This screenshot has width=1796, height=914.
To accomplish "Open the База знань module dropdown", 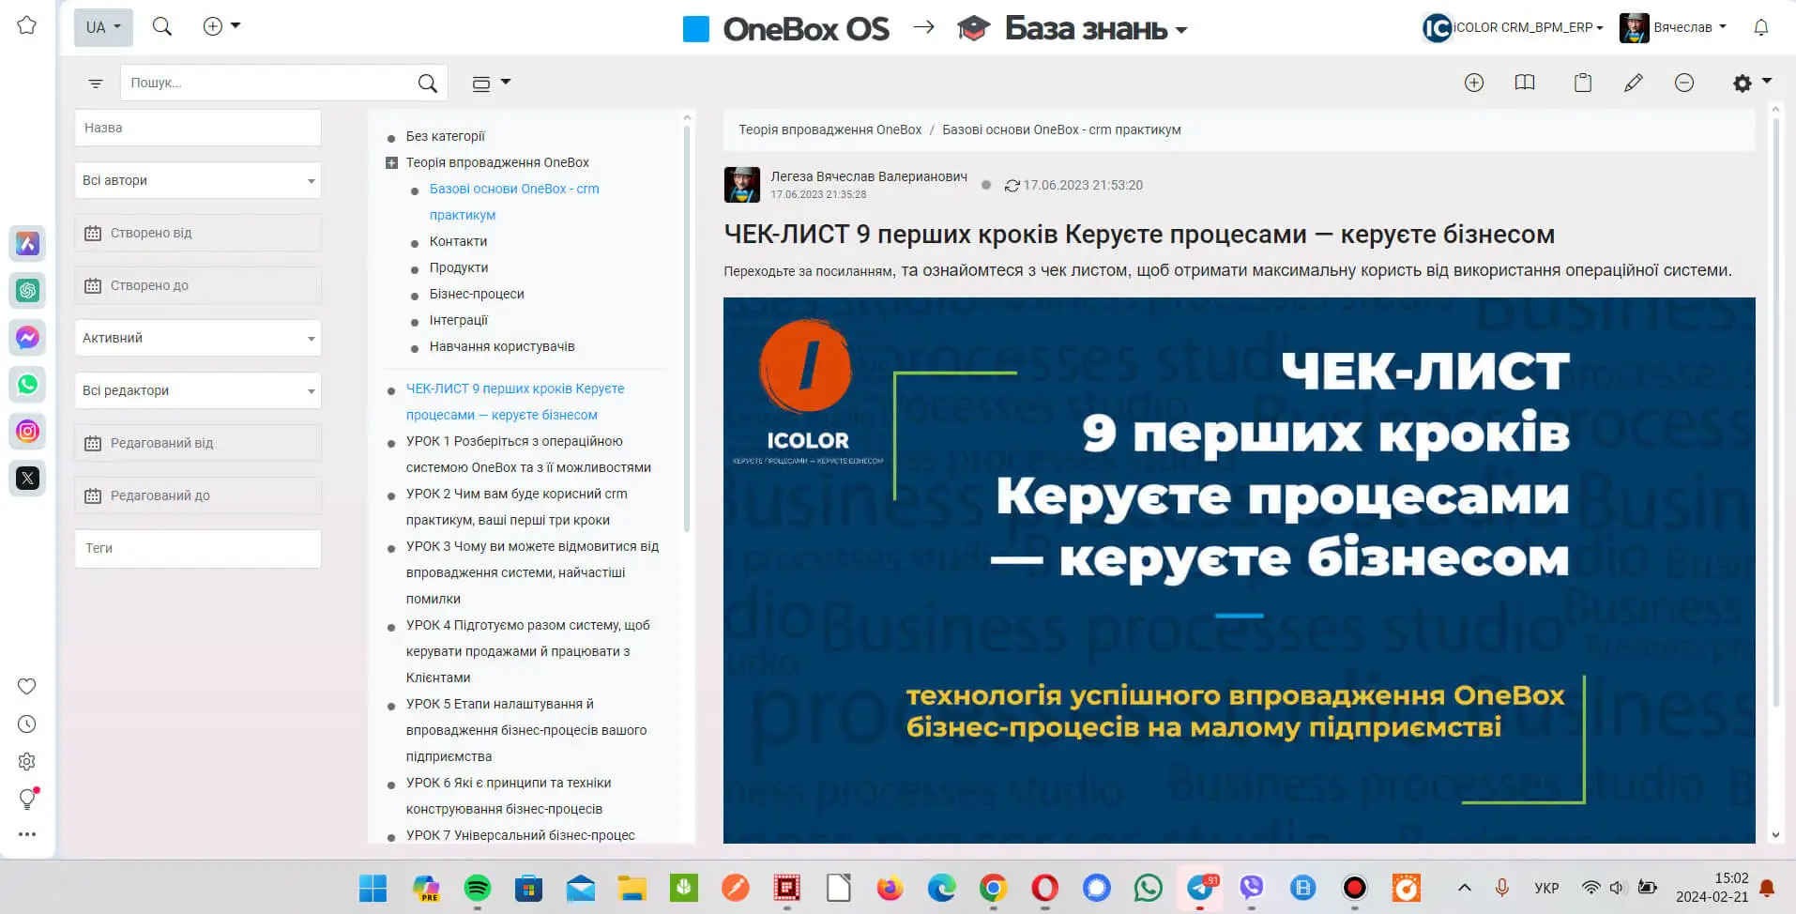I will 1073,29.
